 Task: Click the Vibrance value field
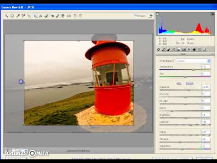coord(206,139)
